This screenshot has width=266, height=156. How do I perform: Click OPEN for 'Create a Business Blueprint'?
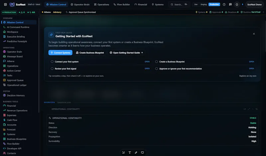pos(251,62)
